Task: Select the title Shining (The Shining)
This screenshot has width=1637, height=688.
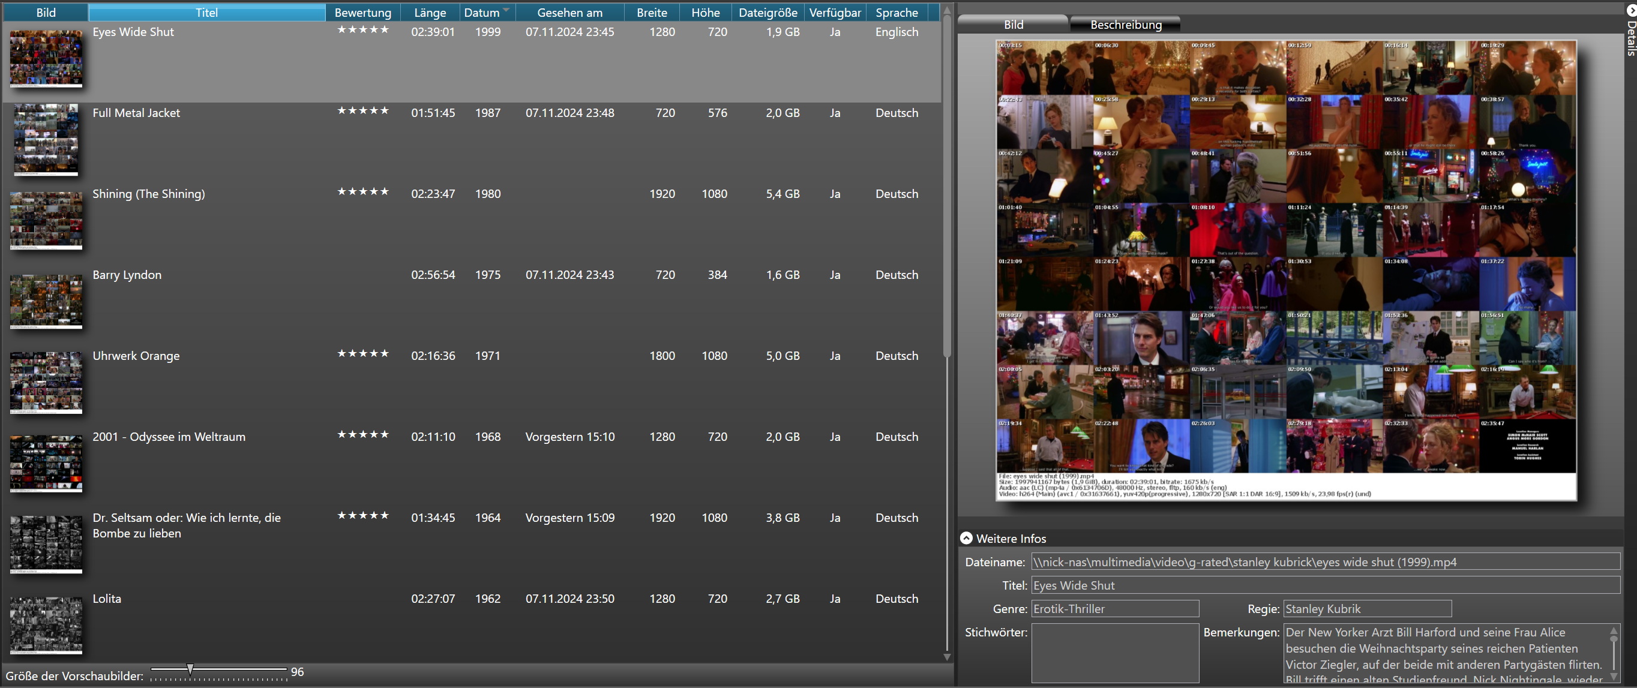Action: pos(149,194)
